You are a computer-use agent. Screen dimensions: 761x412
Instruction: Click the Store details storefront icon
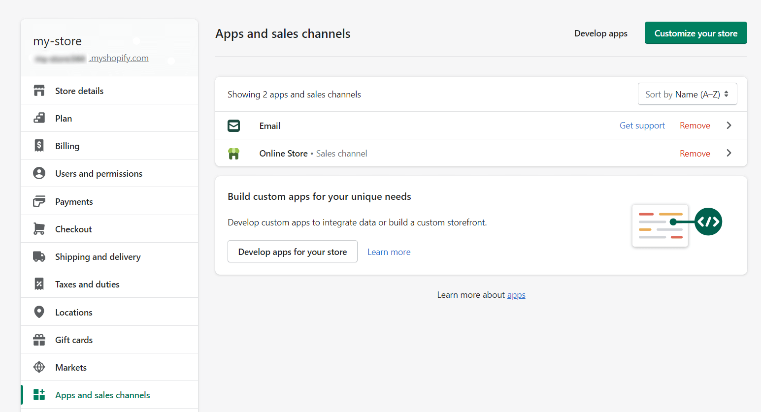tap(39, 91)
